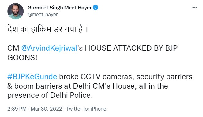Click the phrase CCTV cameras
This screenshot has width=203, height=117.
tap(107, 77)
